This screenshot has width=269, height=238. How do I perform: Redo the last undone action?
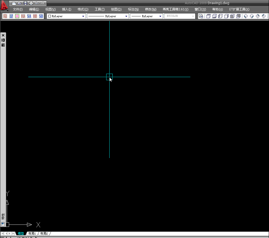point(42,3)
